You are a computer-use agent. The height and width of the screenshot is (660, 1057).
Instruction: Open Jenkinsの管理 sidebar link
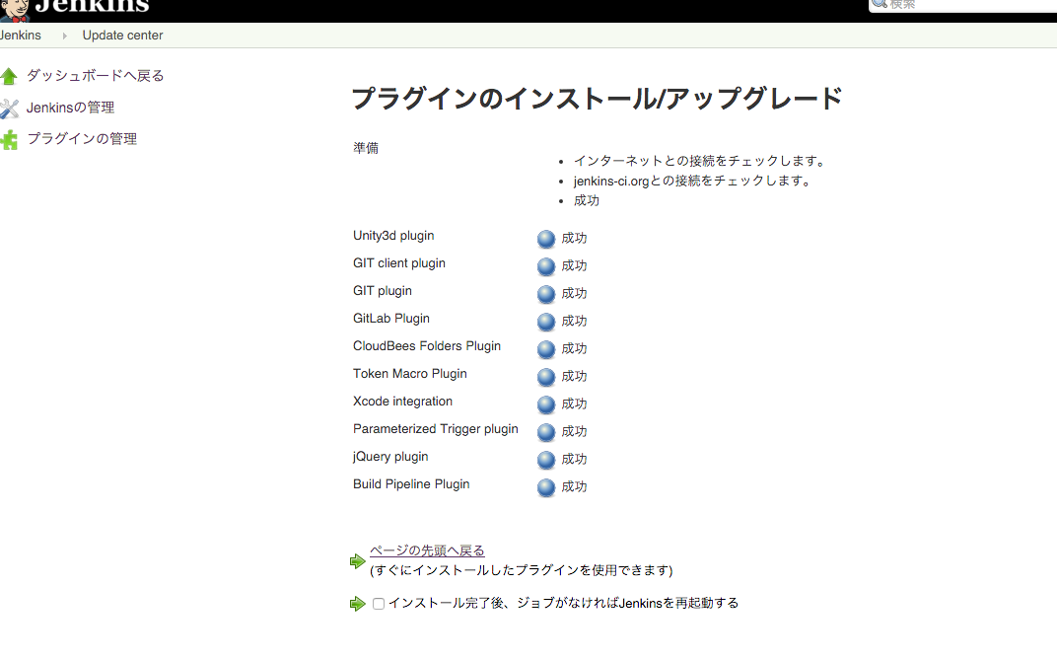(70, 108)
